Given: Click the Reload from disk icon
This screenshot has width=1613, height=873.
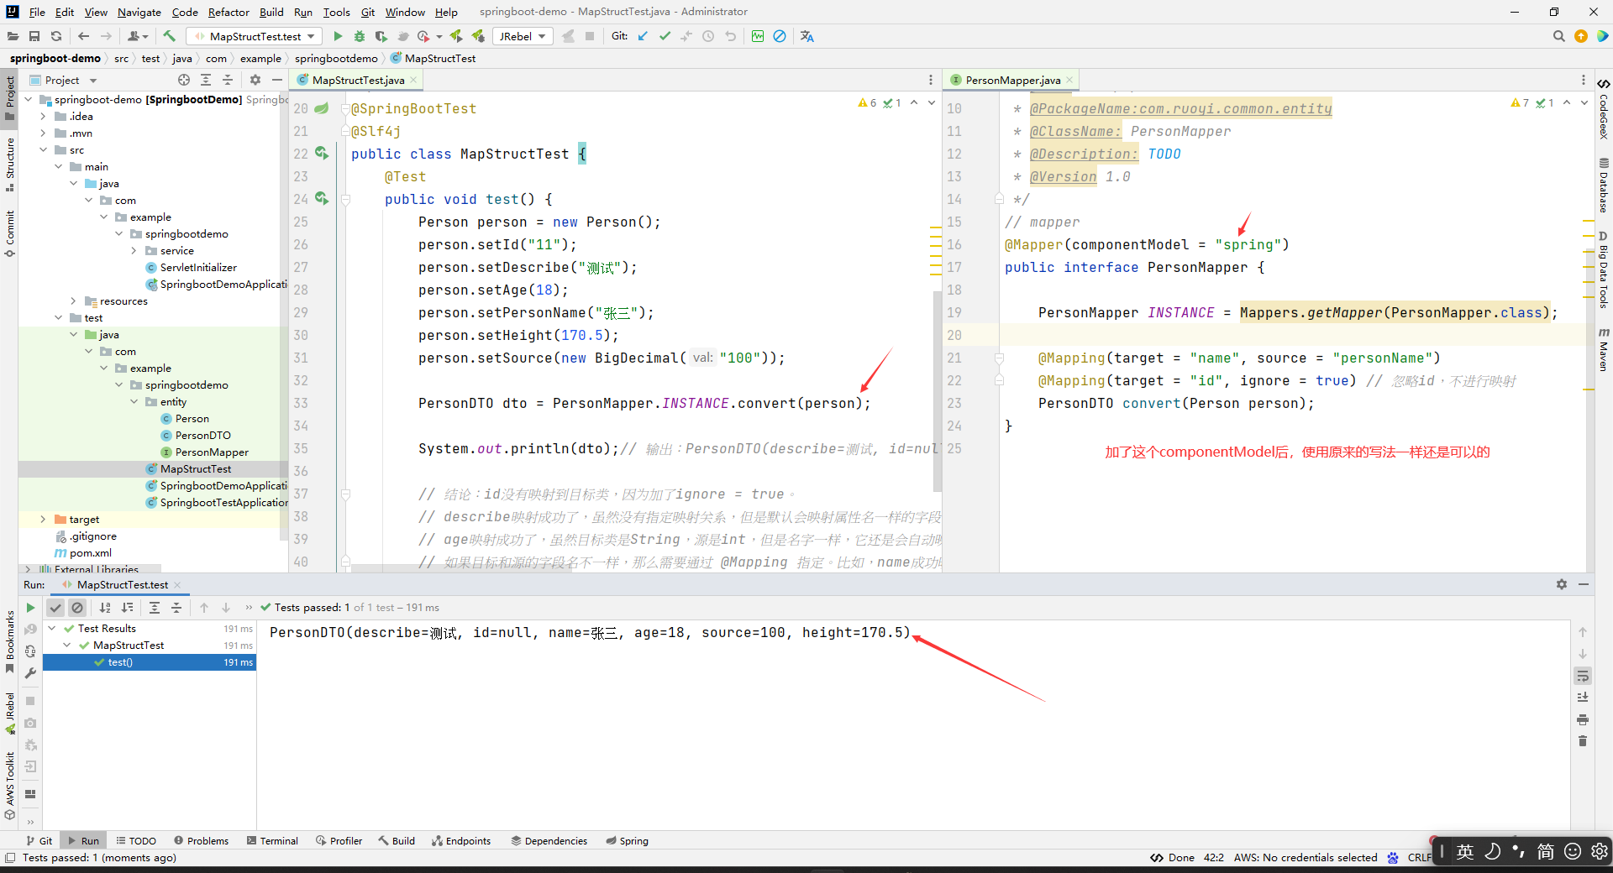Looking at the screenshot, I should [56, 36].
